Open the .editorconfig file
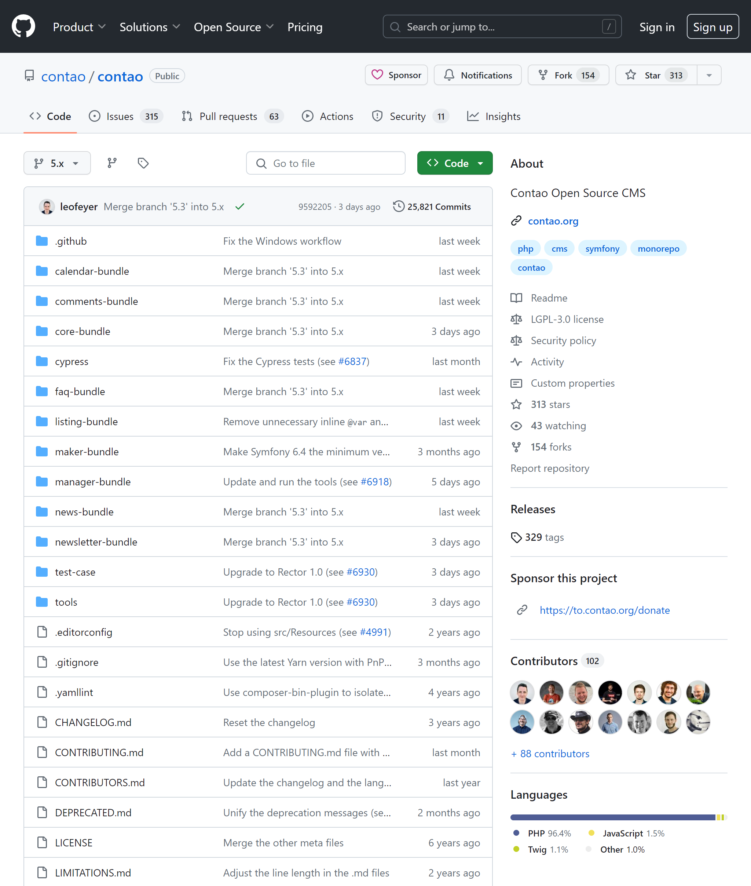 click(84, 632)
